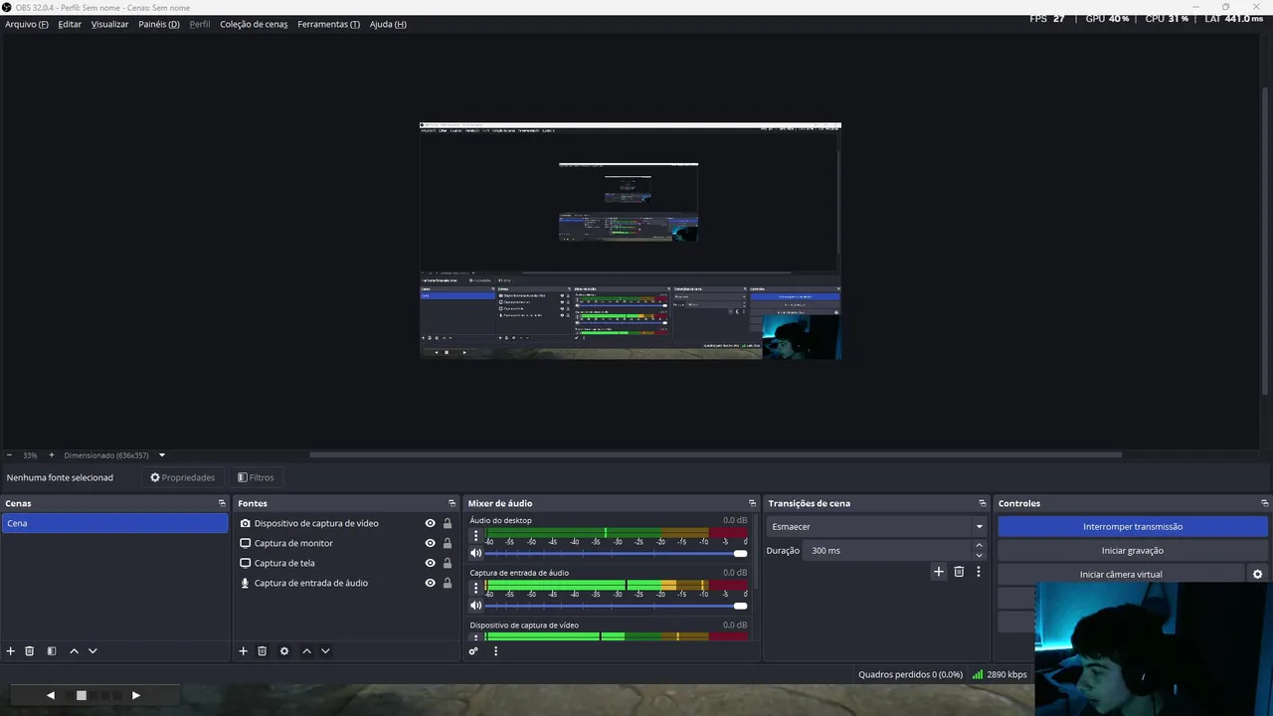Increase transition duration with up arrow

click(x=979, y=545)
